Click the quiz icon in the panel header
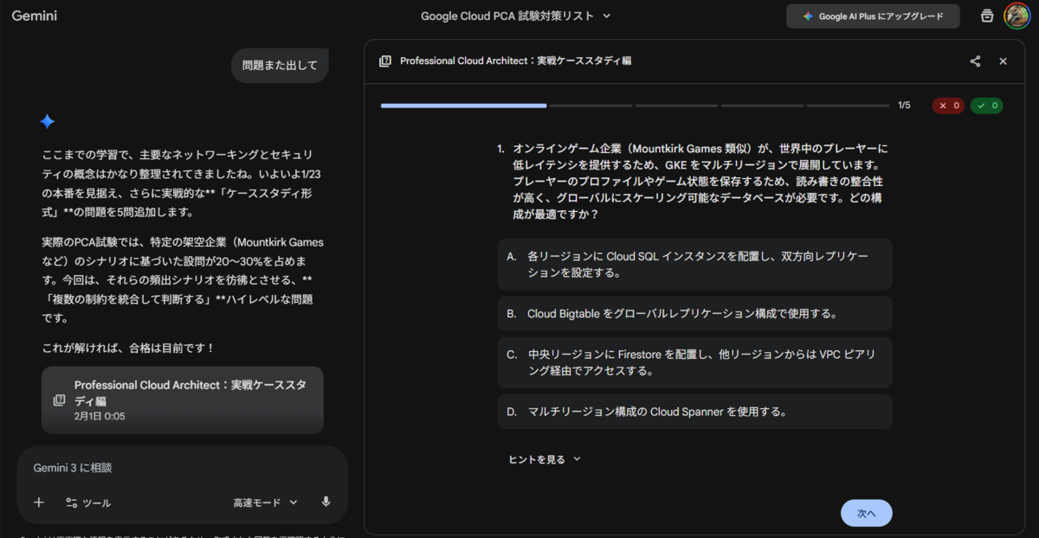The height and width of the screenshot is (538, 1039). click(x=385, y=61)
